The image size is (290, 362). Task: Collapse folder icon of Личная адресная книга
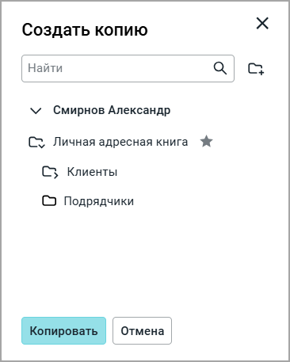tap(36, 143)
